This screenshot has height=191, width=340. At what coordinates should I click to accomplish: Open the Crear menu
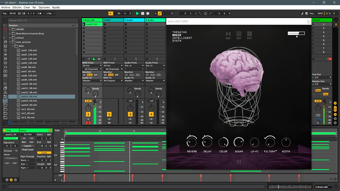click(x=27, y=7)
